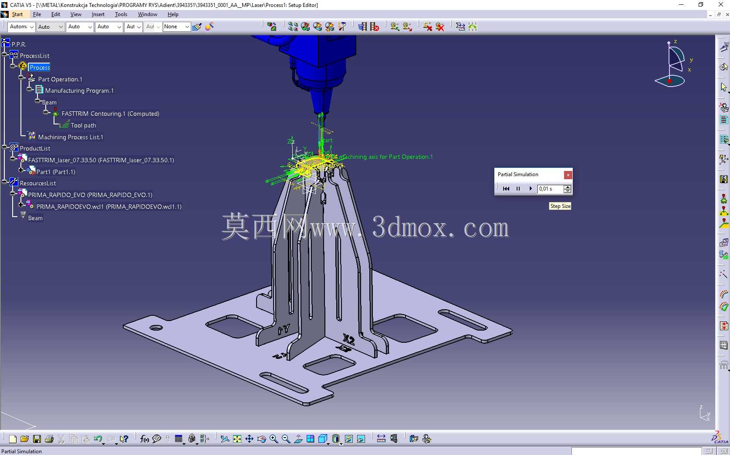Click the Select arrow icon in right toolbar
Screen dimensions: 730x455
(724, 87)
